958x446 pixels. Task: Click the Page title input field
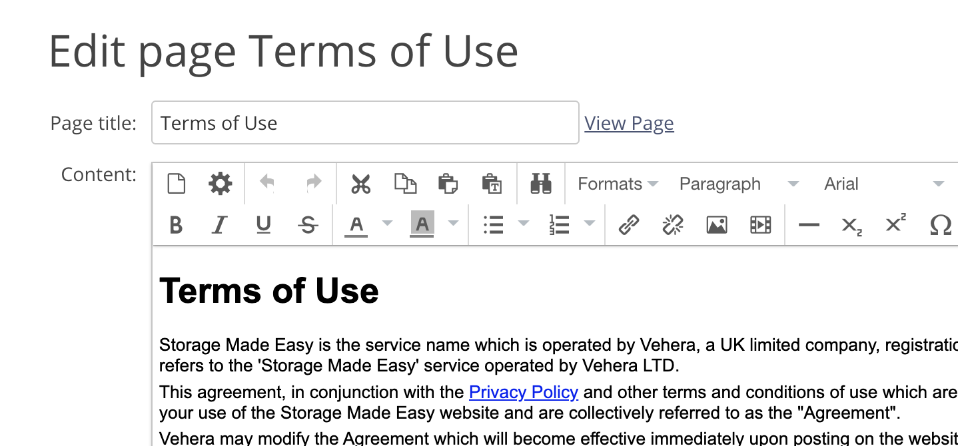point(365,123)
